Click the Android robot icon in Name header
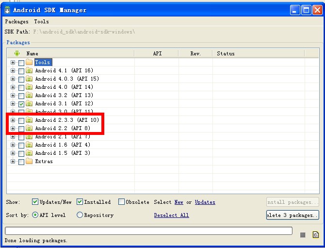 tap(17, 53)
